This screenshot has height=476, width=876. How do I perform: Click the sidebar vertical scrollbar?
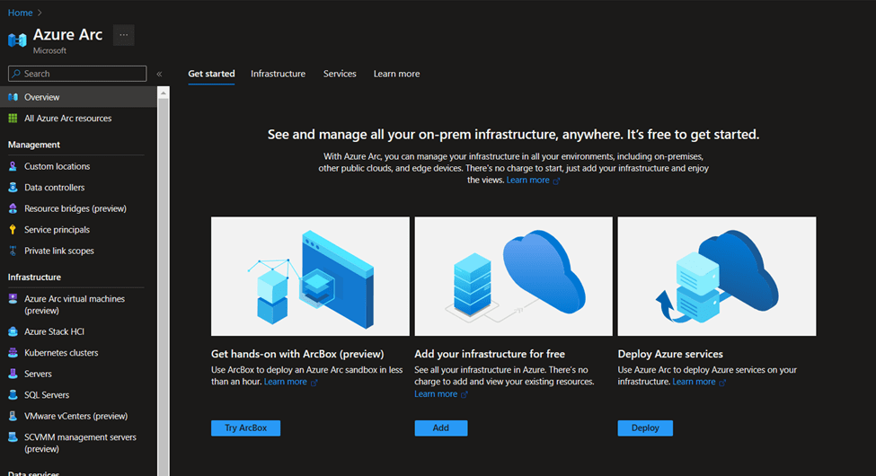click(x=164, y=269)
